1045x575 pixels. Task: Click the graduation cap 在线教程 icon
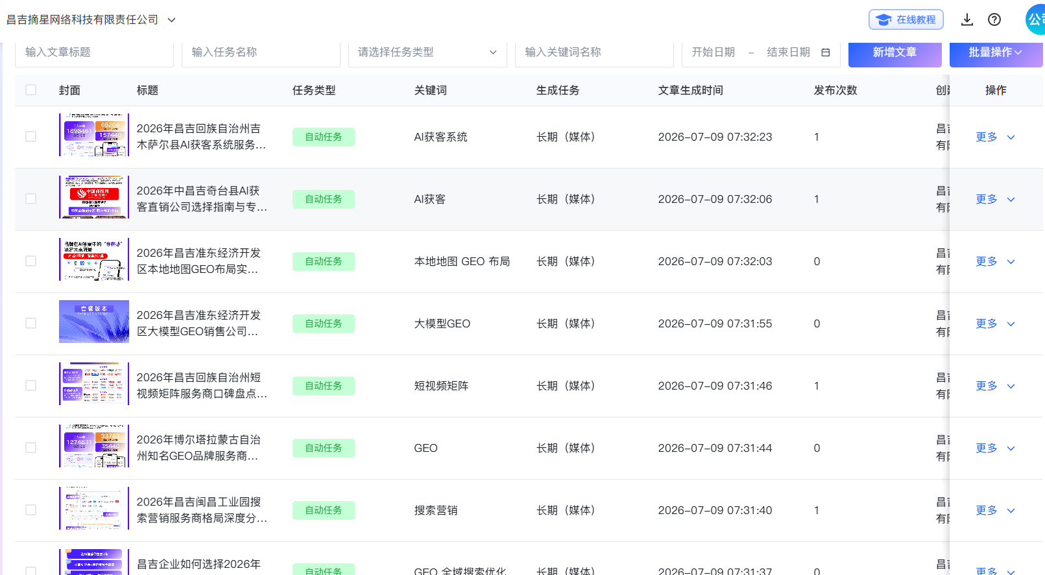tap(883, 19)
